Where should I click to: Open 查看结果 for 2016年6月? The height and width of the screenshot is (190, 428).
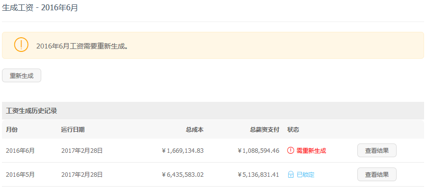click(x=376, y=150)
